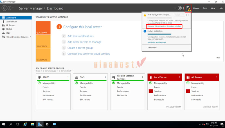Open Events in the AD DS tile
Viewport: 225px width, 128px height.
tap(46, 87)
